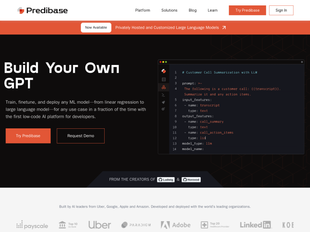Click the Now Available badge
The image size is (310, 232).
pyautogui.click(x=96, y=27)
